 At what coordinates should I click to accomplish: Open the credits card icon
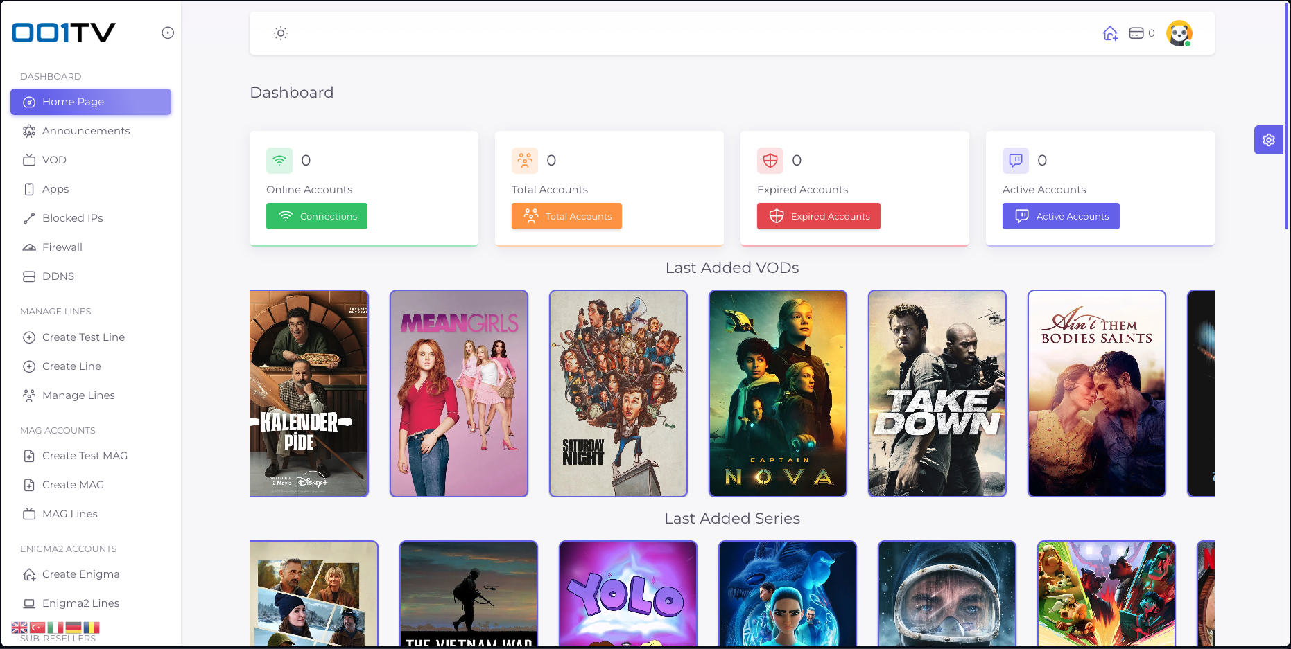1136,33
